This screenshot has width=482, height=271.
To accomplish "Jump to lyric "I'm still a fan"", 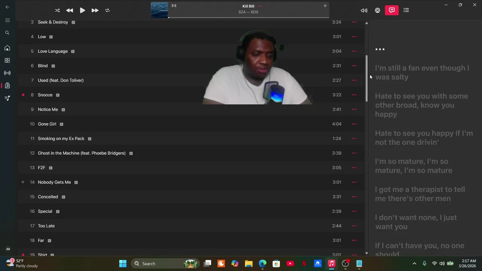I will 422,72.
